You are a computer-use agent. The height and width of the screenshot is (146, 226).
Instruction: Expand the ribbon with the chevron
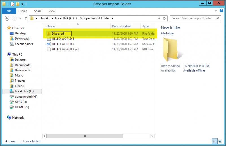(216, 11)
